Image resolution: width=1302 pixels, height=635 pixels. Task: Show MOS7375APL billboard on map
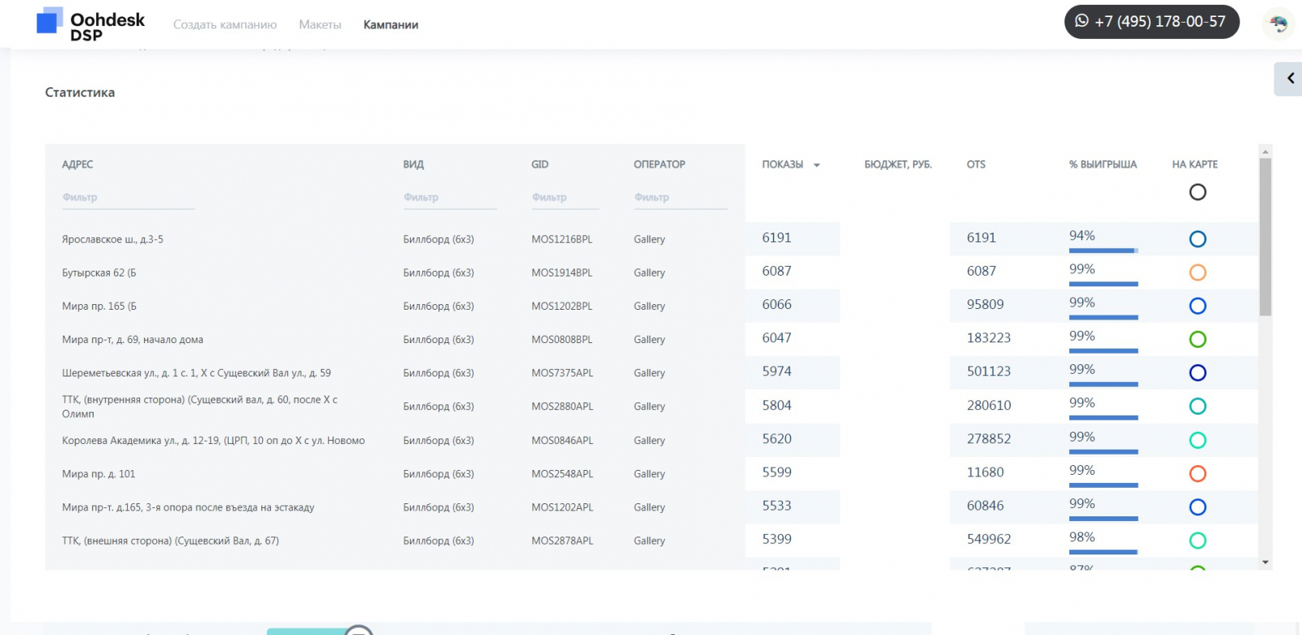coord(1197,372)
